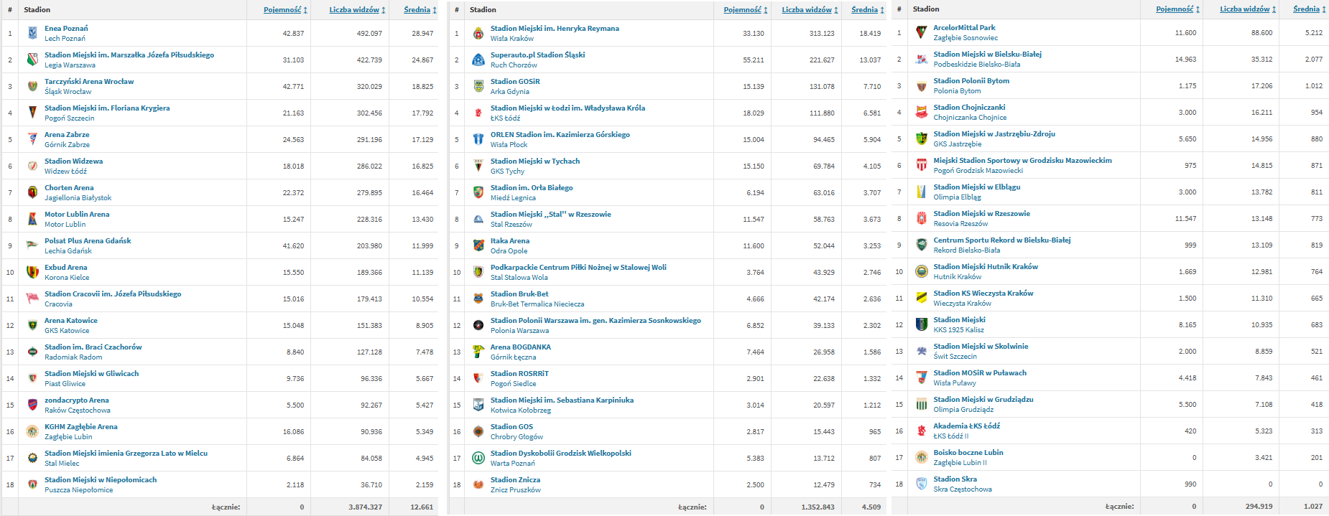The image size is (1329, 516).
Task: Click the ŁKS Łódź club crest icon
Action: (478, 113)
